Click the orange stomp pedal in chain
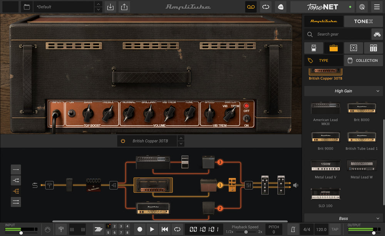The width and height of the screenshot is (385, 236). tap(232, 185)
